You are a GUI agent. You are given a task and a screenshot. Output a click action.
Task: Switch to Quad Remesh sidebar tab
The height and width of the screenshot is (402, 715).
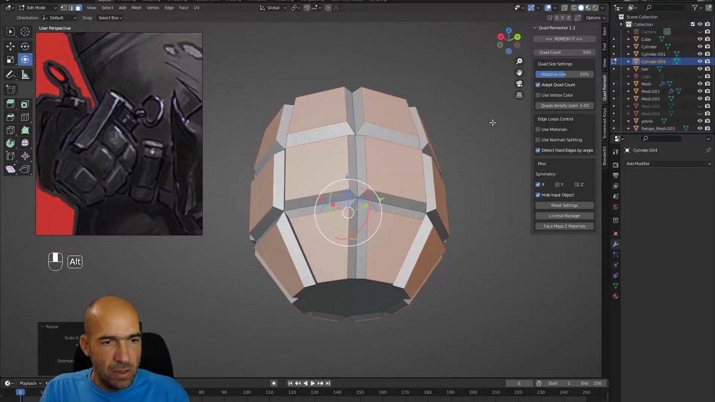tap(604, 88)
